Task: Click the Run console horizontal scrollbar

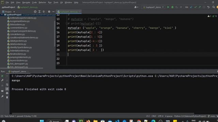Action: pos(103,114)
